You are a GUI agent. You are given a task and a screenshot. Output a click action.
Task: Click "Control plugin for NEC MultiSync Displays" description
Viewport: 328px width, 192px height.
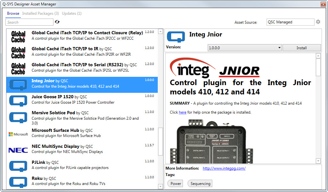point(67,152)
